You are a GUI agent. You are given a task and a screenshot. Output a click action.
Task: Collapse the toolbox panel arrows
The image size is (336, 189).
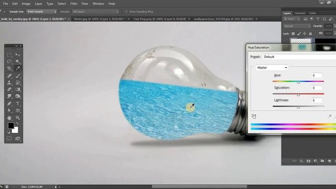pos(16,46)
